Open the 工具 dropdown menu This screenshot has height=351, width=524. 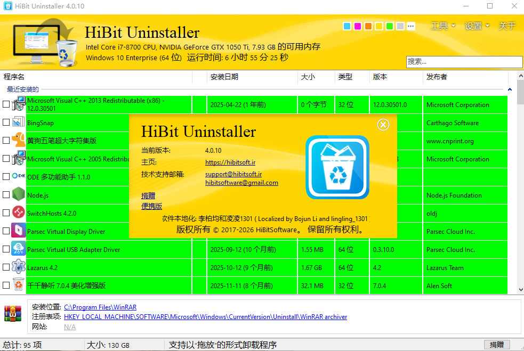pyautogui.click(x=443, y=26)
